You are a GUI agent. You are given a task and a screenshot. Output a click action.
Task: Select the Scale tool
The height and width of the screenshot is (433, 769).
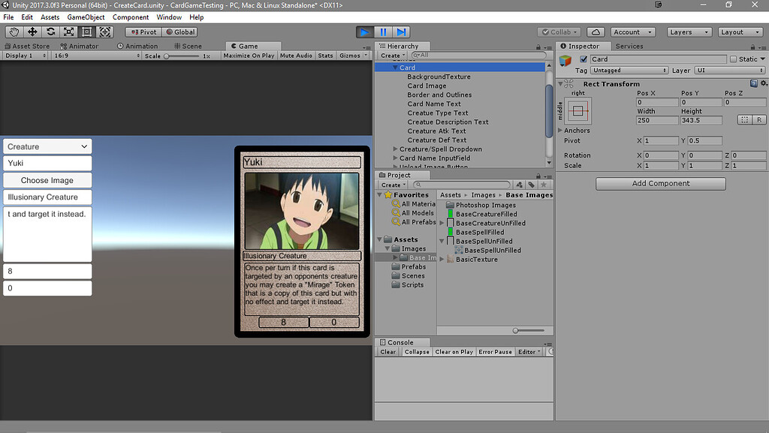click(x=68, y=32)
